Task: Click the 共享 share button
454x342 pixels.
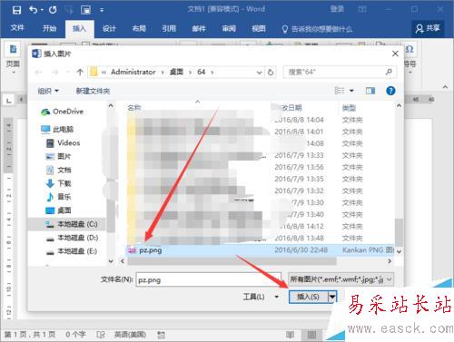Action: coord(428,28)
